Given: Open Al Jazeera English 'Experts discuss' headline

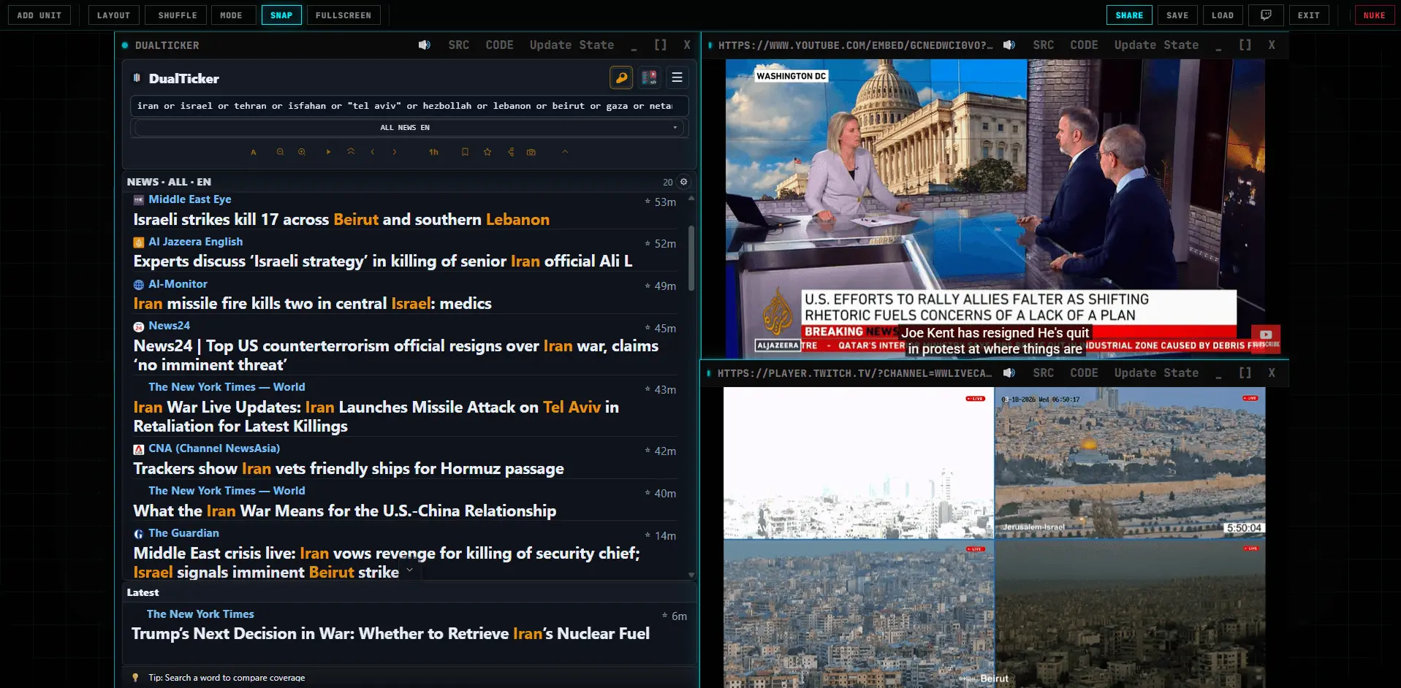Looking at the screenshot, I should point(383,261).
